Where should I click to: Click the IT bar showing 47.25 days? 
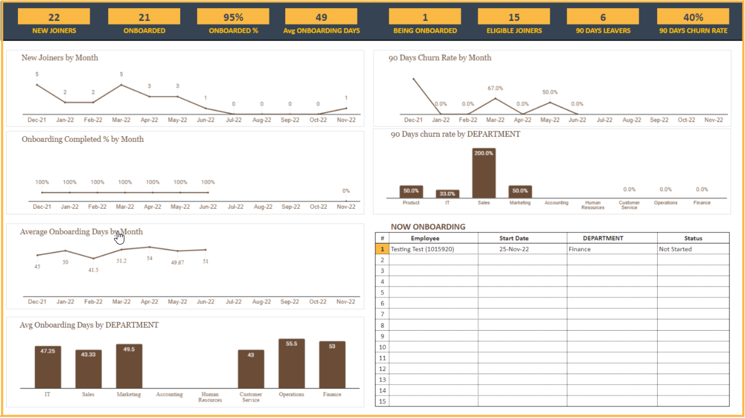point(48,367)
